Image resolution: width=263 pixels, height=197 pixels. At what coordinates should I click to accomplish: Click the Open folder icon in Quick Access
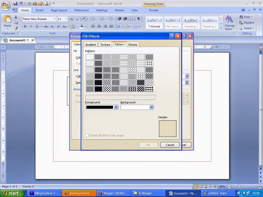tap(40, 3)
